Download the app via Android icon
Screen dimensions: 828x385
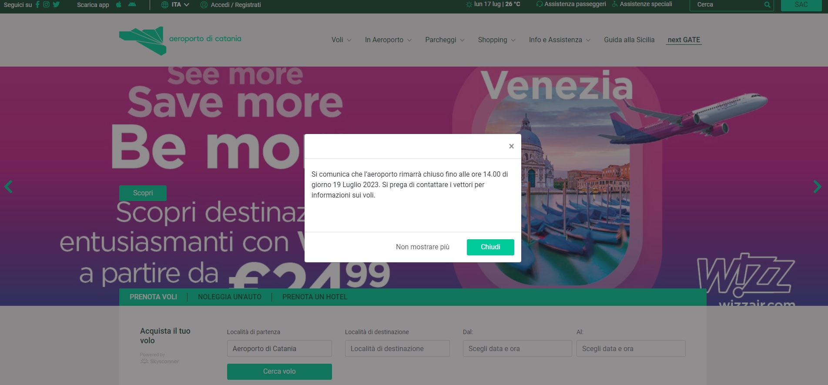point(132,4)
